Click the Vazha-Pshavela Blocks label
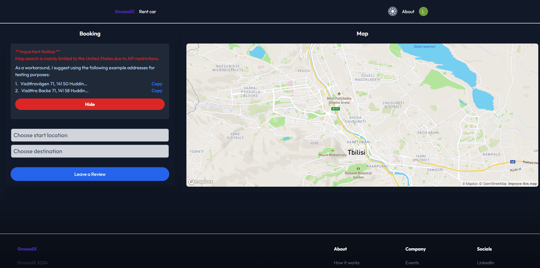 click(x=251, y=92)
